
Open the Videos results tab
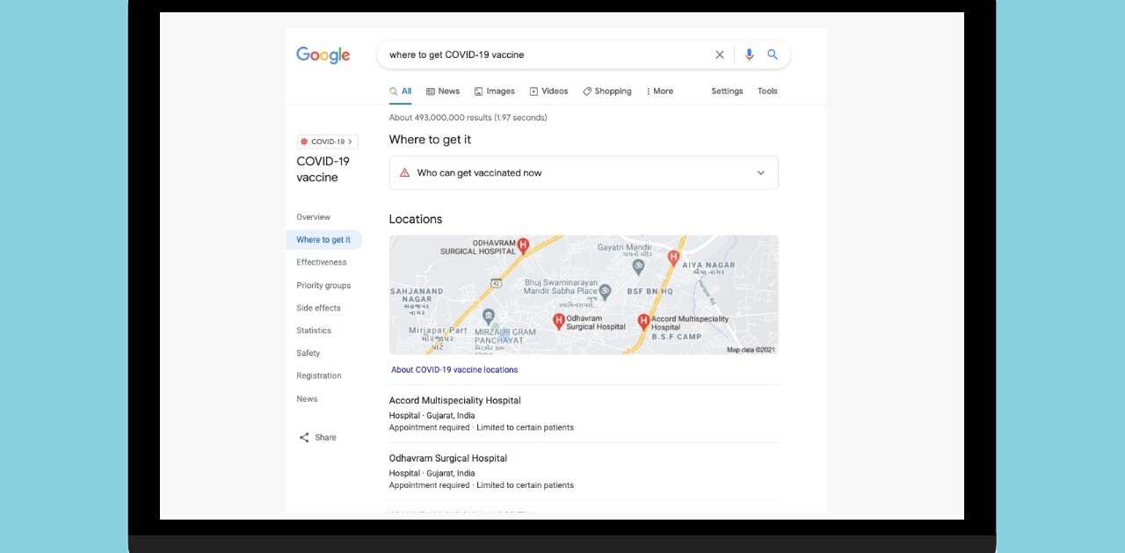coord(548,91)
